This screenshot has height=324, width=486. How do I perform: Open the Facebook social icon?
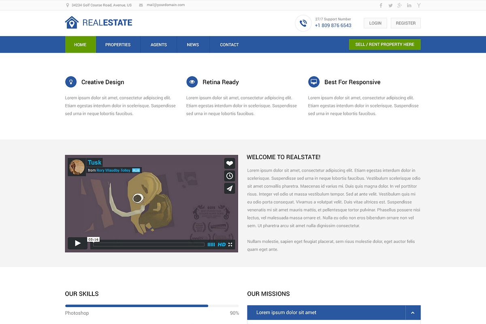(x=381, y=5)
